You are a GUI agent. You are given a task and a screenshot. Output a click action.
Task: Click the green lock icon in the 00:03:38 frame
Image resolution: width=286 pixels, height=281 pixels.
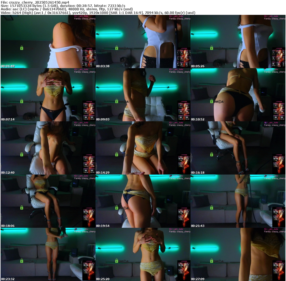coord(116,48)
